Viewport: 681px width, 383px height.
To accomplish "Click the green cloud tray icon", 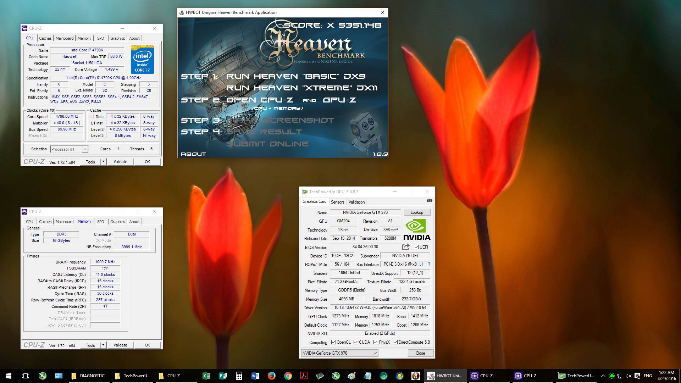I will click(612, 376).
